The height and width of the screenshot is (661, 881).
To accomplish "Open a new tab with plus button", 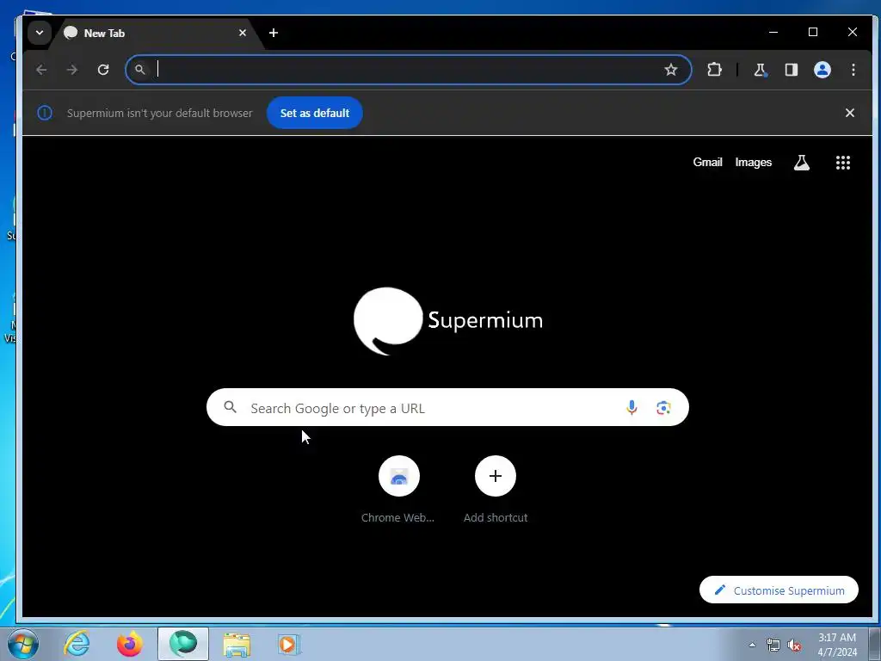I will pos(273,34).
